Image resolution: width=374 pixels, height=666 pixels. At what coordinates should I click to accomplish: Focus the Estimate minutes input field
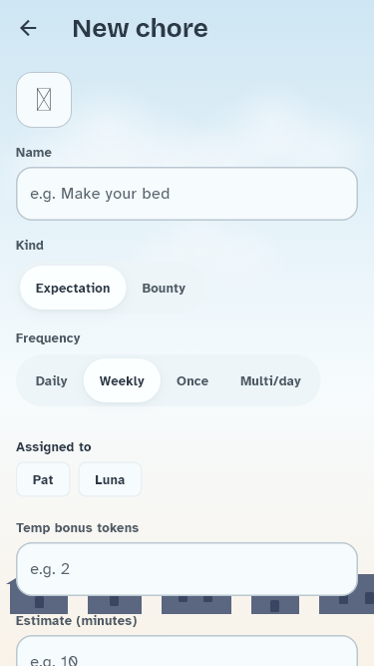[x=187, y=651]
